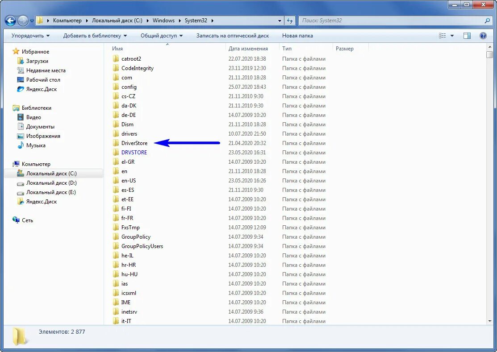This screenshot has height=352, width=497.
Task: Open Яндекс.Диск under Компьютер
Action: [x=42, y=202]
